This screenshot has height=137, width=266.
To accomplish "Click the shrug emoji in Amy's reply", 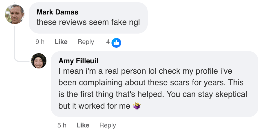I will (x=136, y=106).
